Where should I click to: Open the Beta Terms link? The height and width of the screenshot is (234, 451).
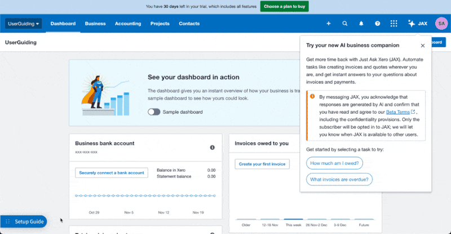398,112
